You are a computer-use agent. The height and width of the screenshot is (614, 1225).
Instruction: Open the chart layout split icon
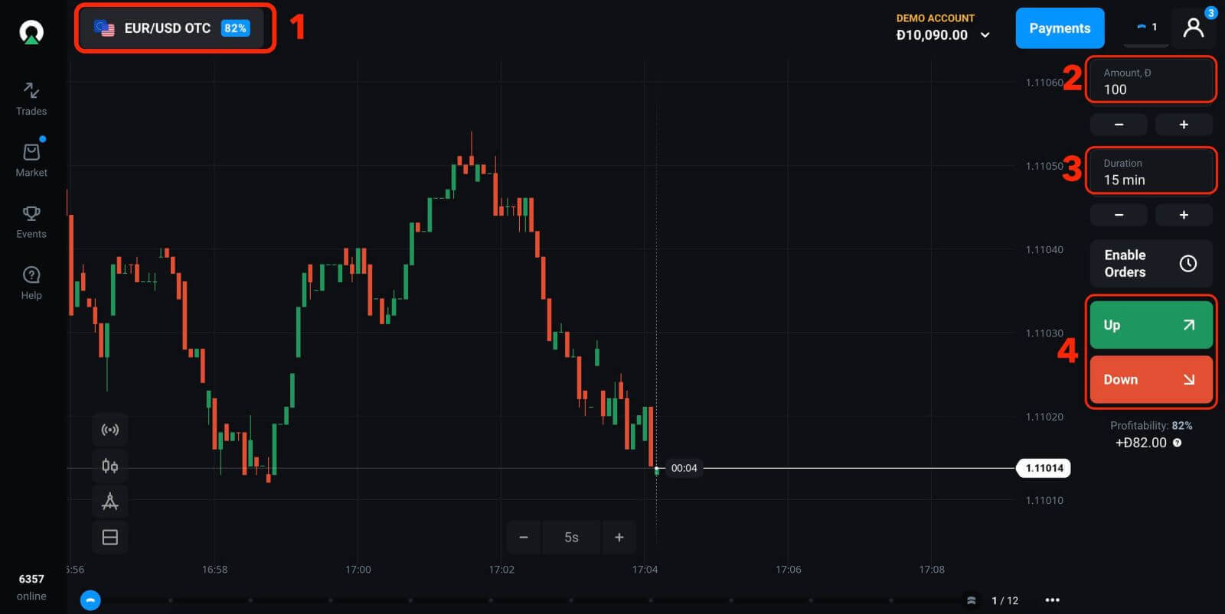click(x=110, y=538)
